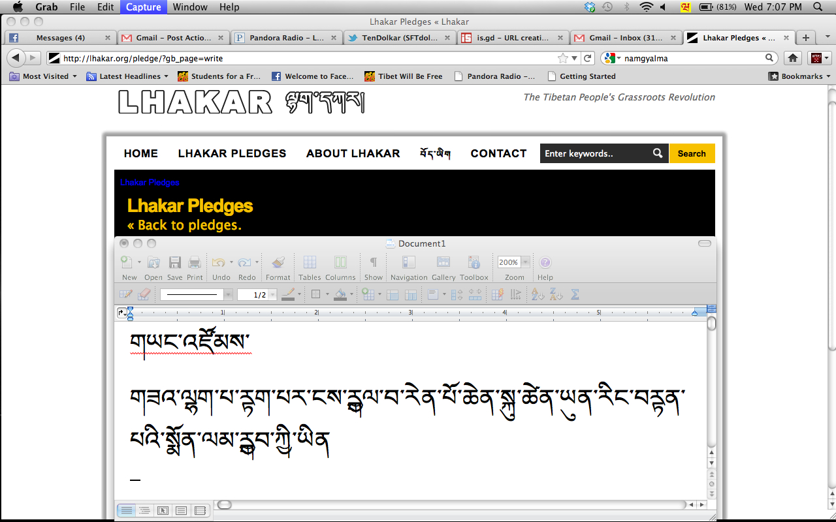Open the Capture menu in menu bar

pyautogui.click(x=143, y=7)
